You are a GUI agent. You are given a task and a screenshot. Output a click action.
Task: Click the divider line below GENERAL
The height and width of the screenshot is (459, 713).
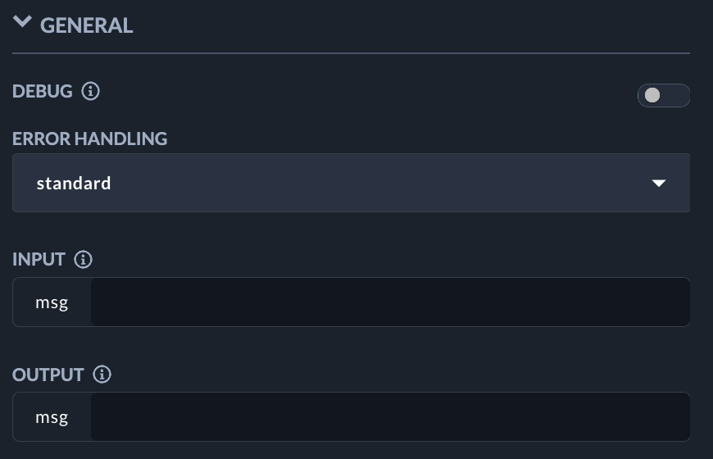click(x=351, y=53)
